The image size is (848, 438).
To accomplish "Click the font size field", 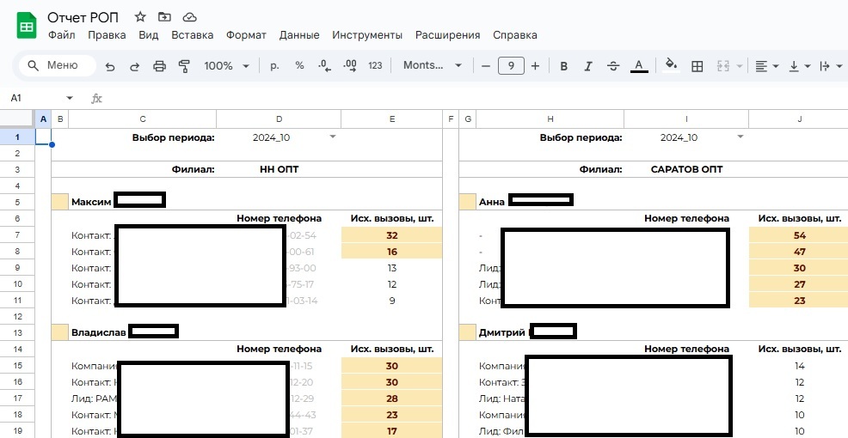I will pos(511,66).
